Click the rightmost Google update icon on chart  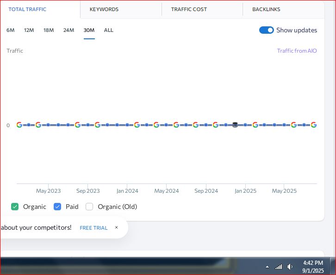314,125
